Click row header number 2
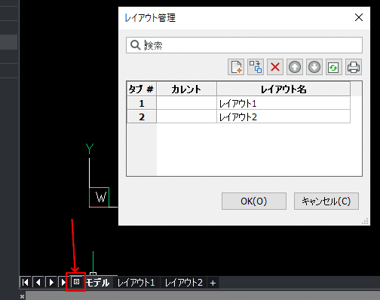Viewport: 380px width, 300px height. click(142, 117)
